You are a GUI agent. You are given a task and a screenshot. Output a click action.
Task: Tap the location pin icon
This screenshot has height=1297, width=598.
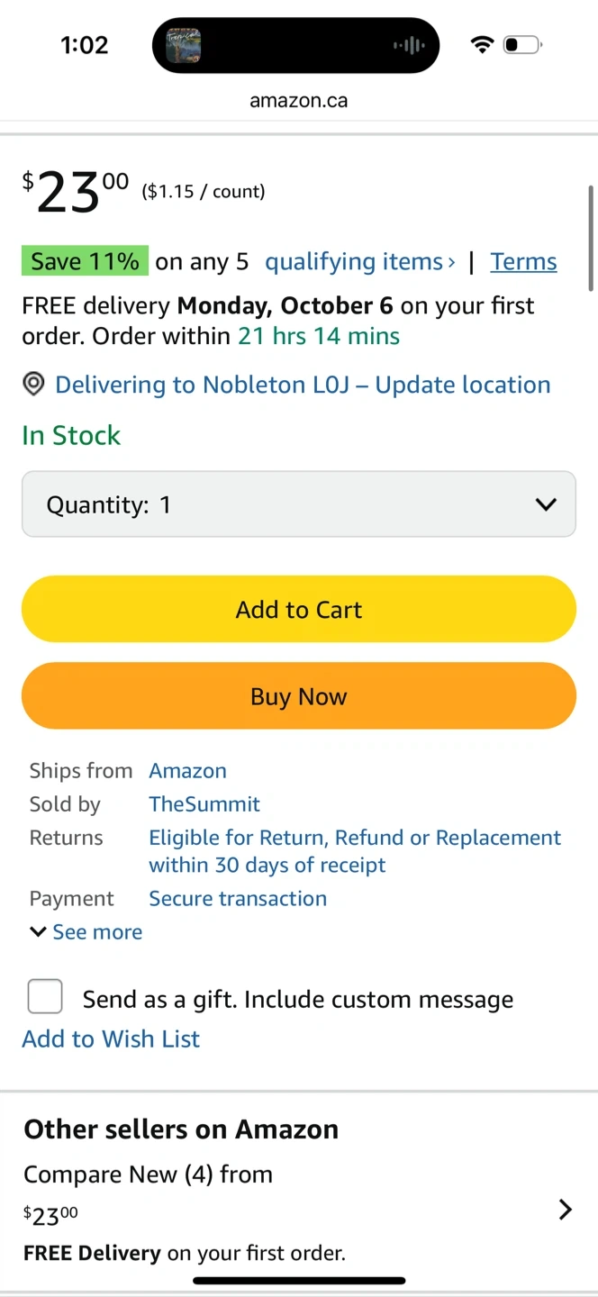pyautogui.click(x=33, y=385)
